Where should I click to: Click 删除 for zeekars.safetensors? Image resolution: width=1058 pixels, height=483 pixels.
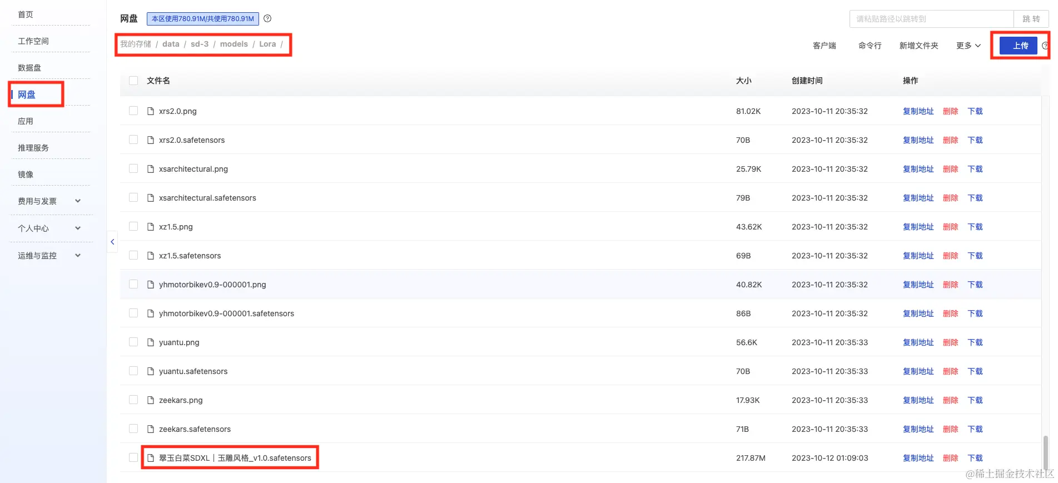(x=951, y=429)
